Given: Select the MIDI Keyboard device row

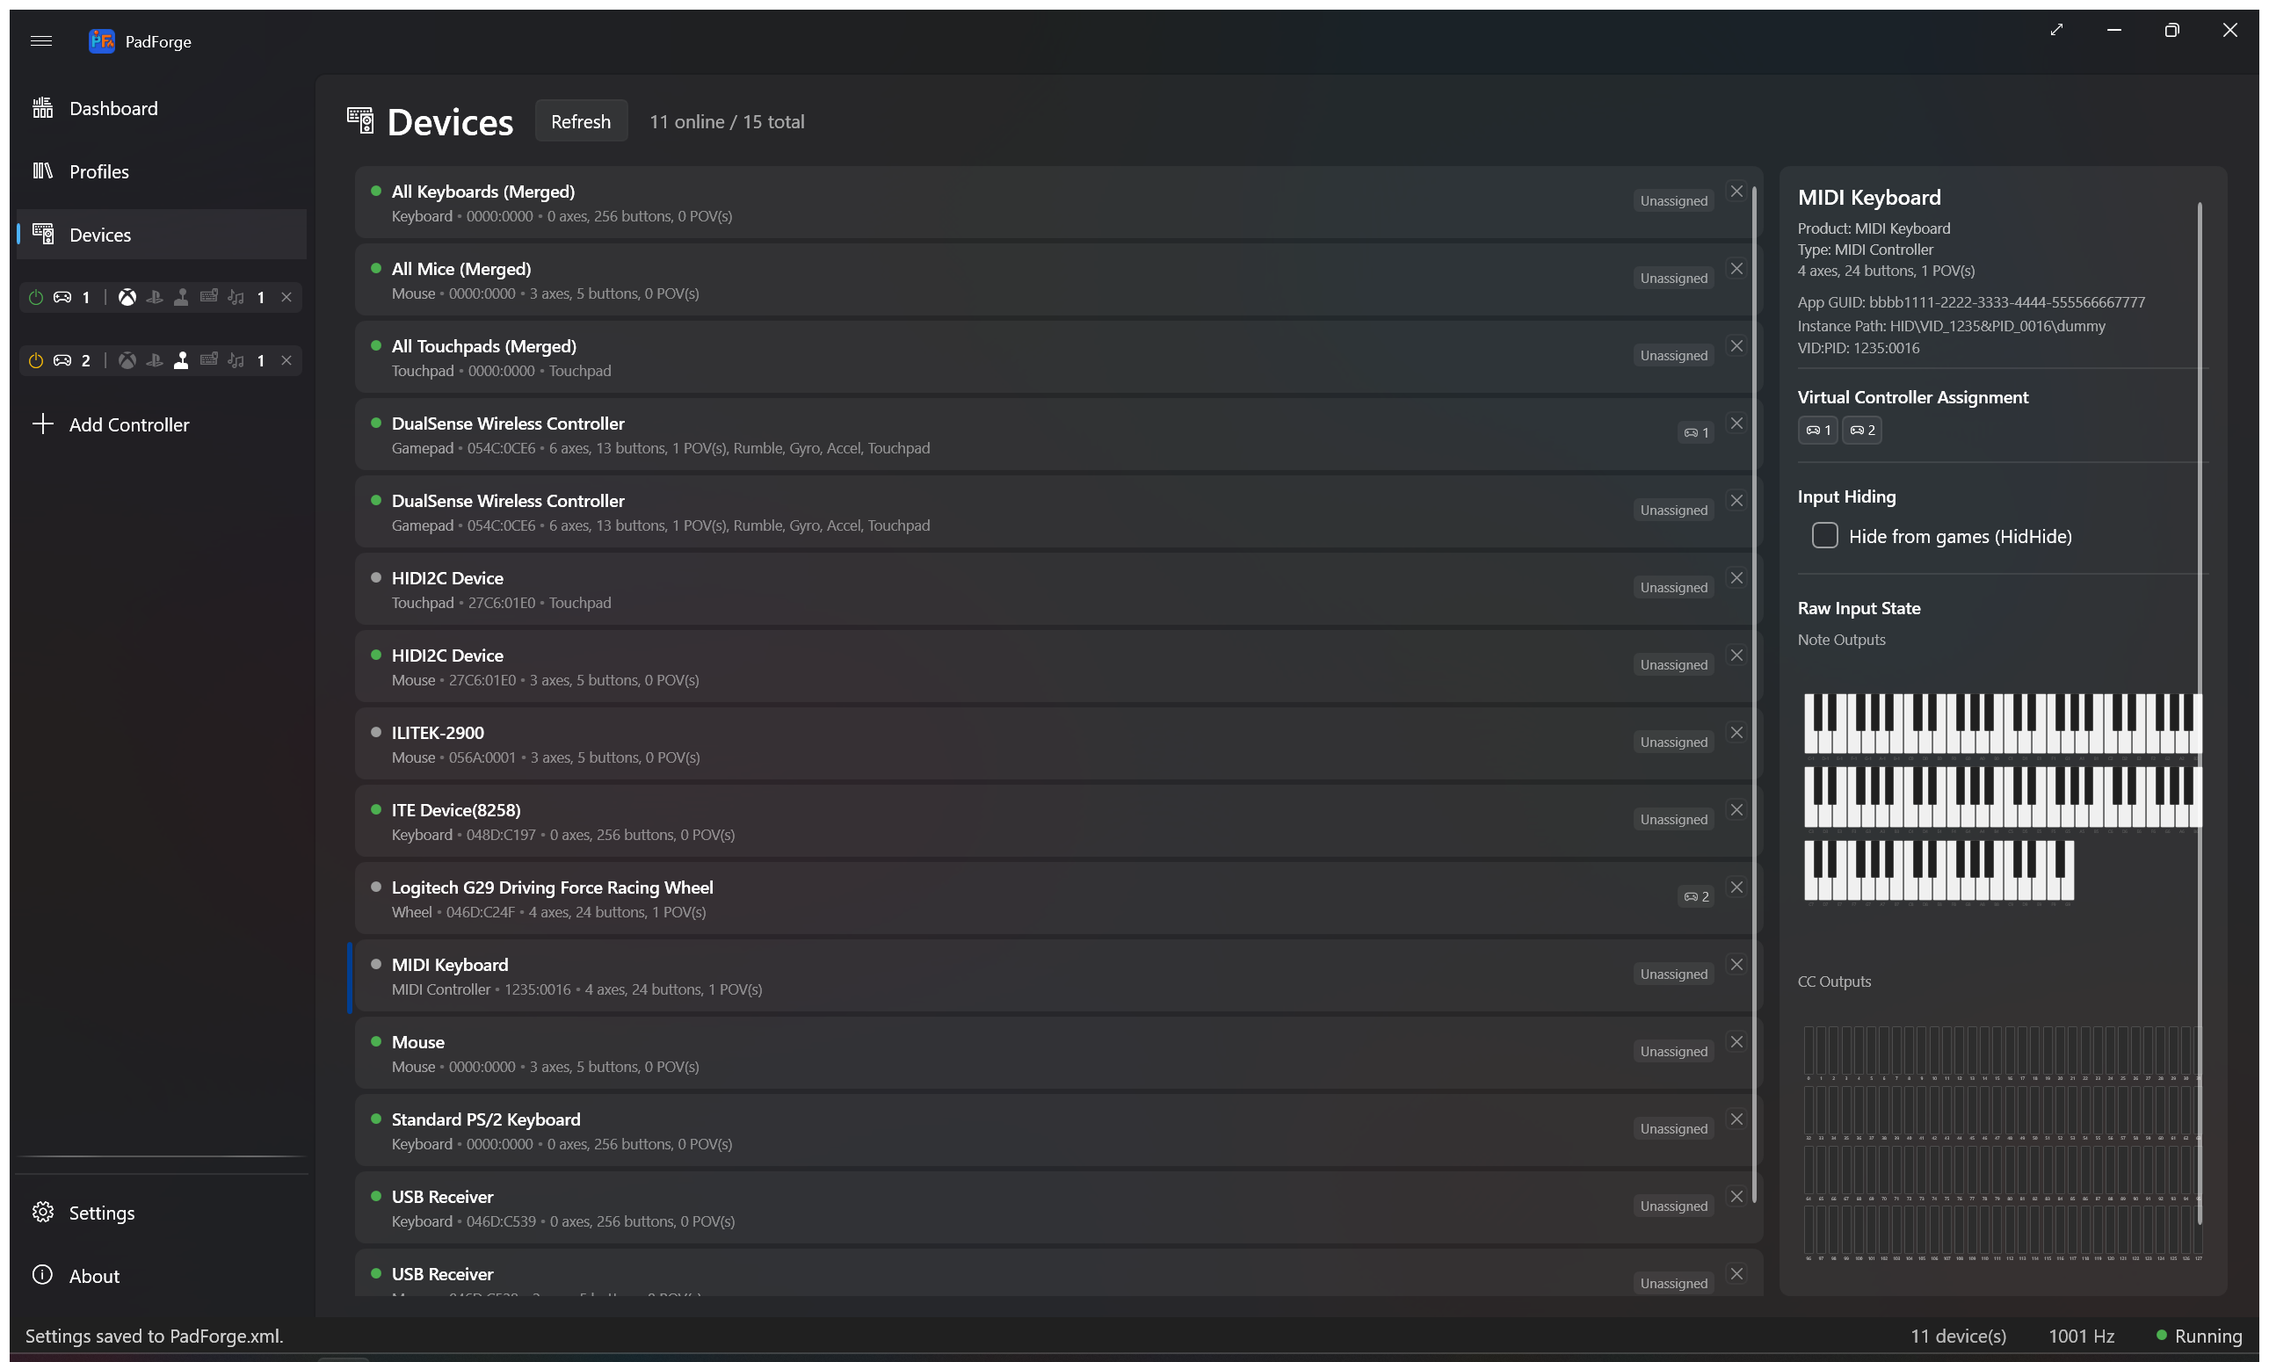Looking at the screenshot, I should pos(1058,976).
